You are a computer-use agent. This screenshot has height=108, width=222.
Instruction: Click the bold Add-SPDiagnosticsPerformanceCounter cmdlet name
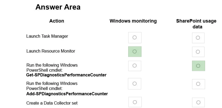coord(67,94)
